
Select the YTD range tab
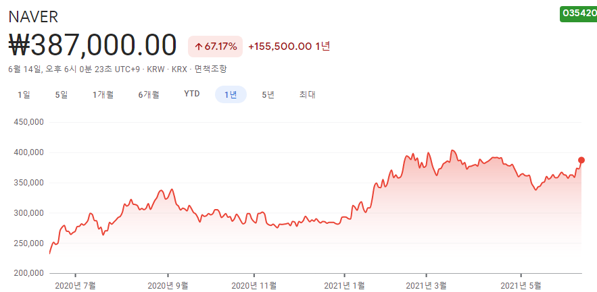pos(192,94)
